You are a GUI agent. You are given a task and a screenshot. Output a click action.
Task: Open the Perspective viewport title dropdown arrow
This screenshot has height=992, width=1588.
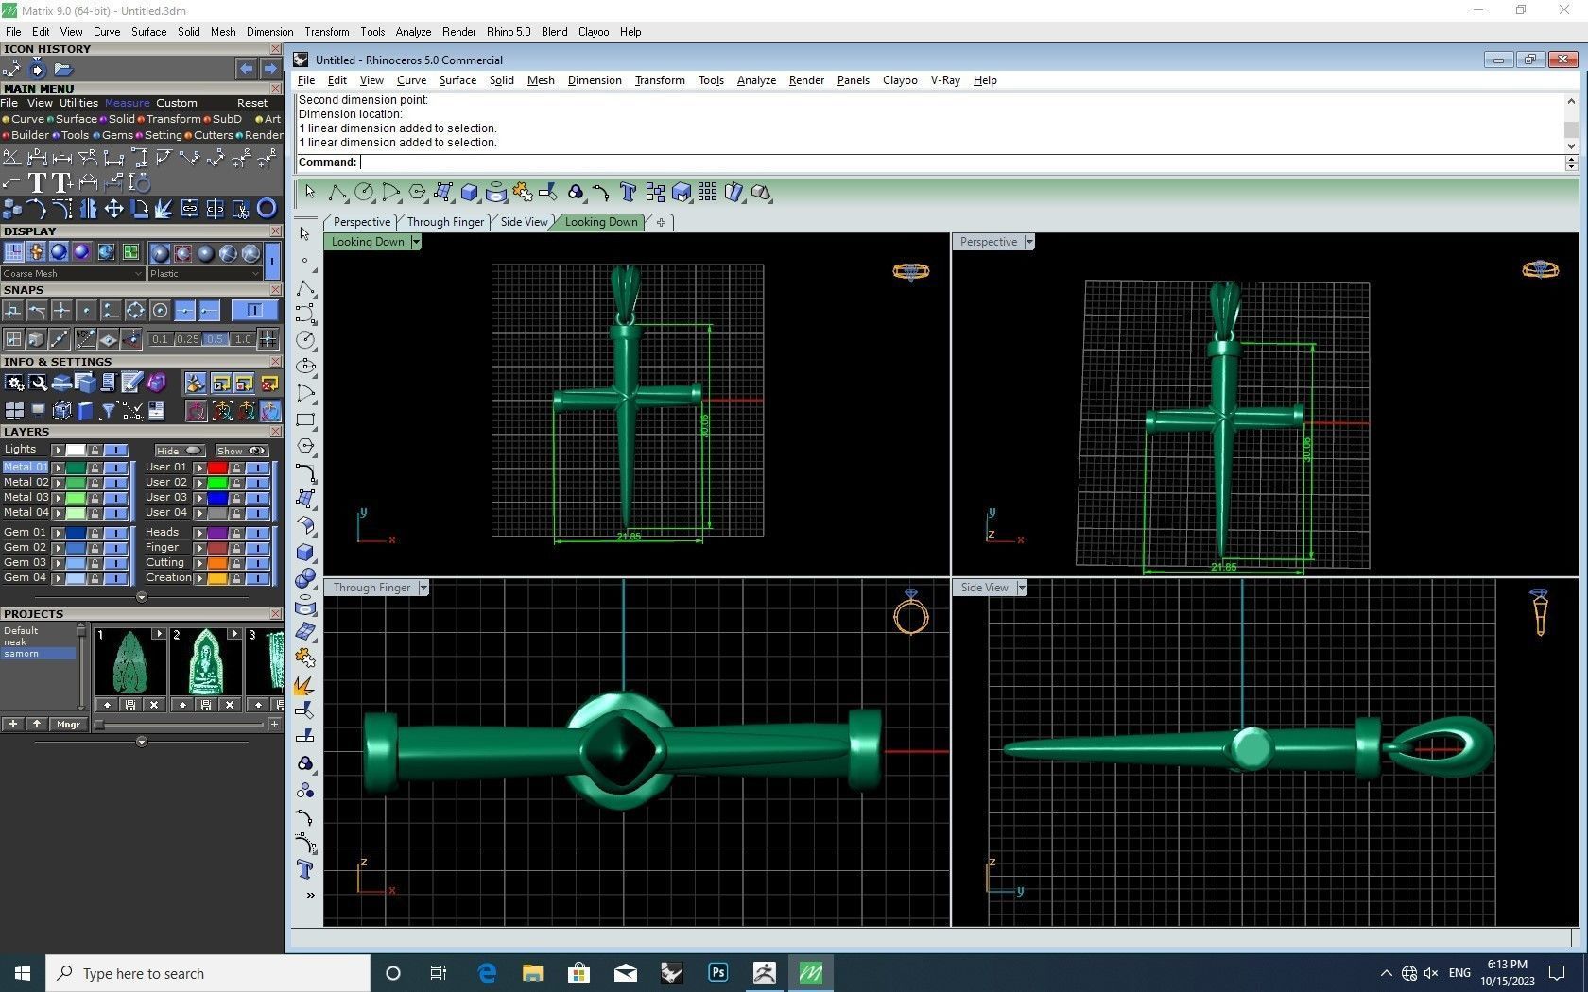pos(1029,242)
